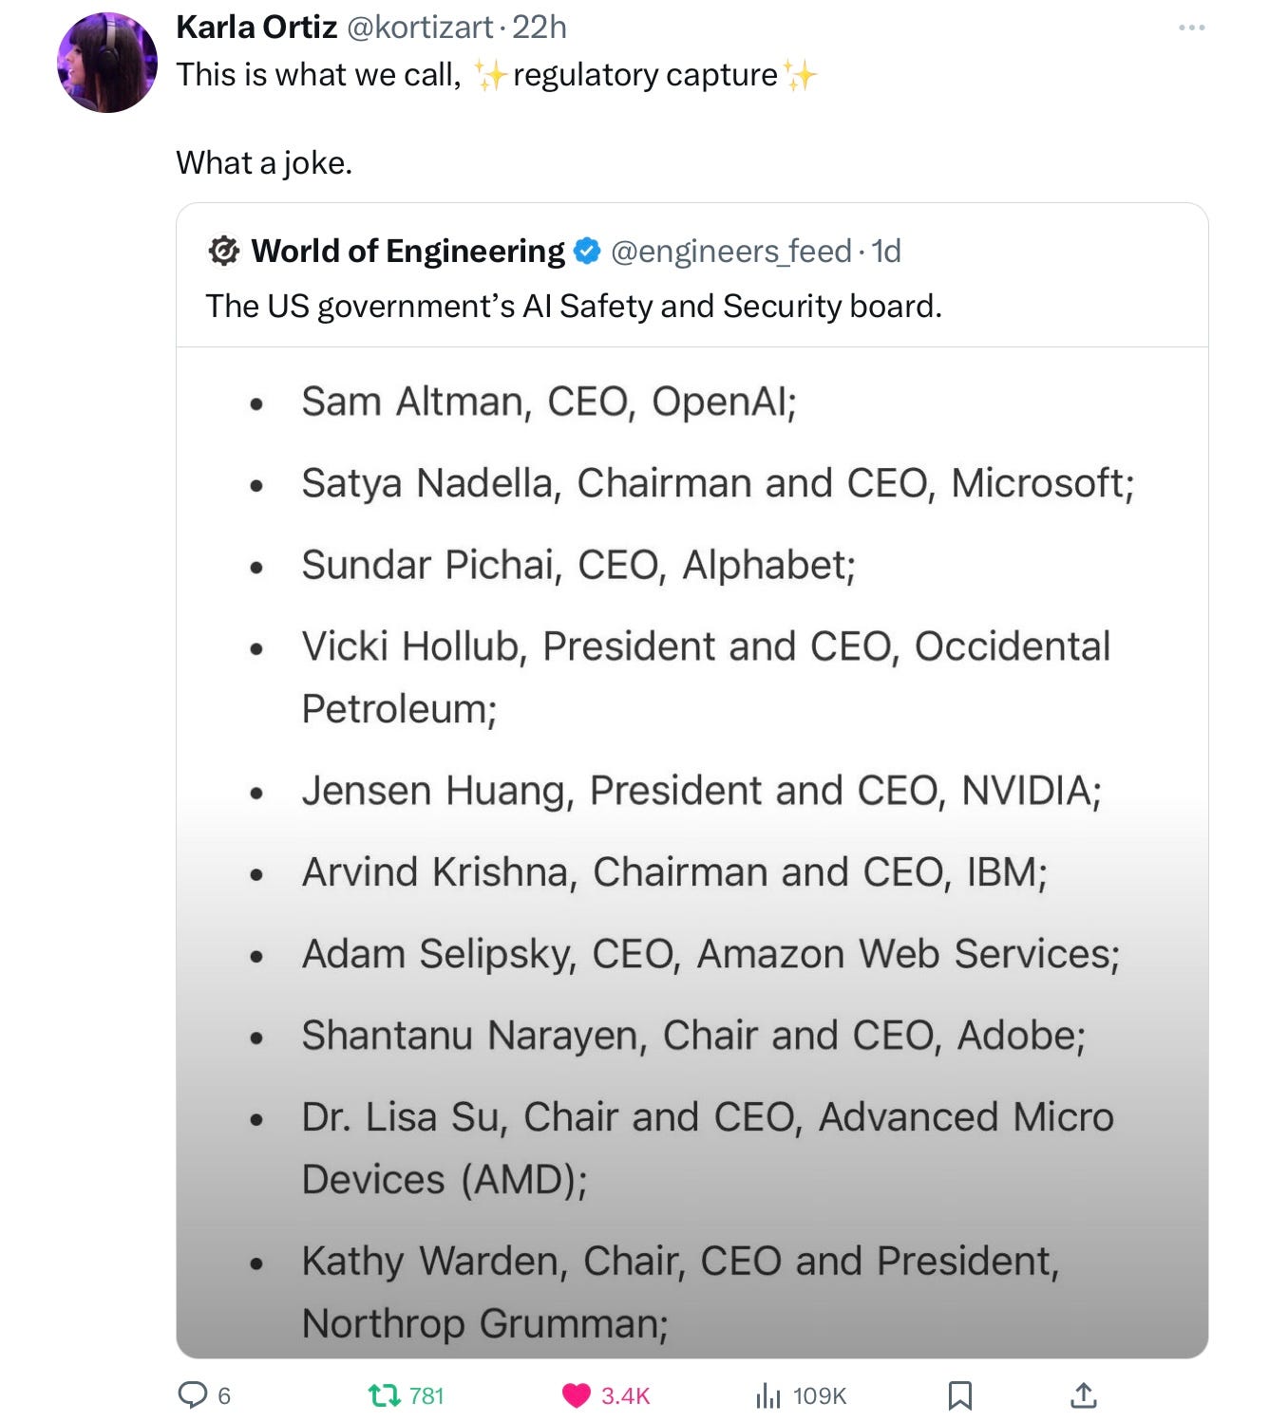This screenshot has height=1422, width=1288.
Task: Open the quoted tweet text about AI Safety board
Action: tap(574, 307)
